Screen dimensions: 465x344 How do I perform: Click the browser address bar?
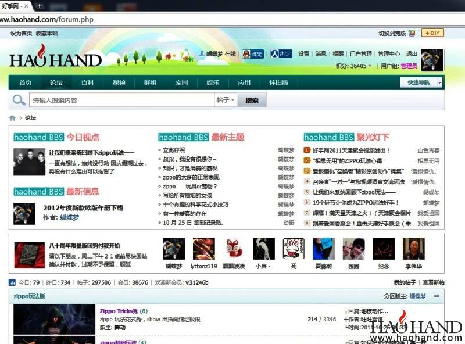click(233, 20)
